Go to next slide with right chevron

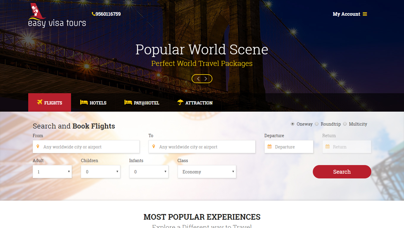[x=206, y=79]
